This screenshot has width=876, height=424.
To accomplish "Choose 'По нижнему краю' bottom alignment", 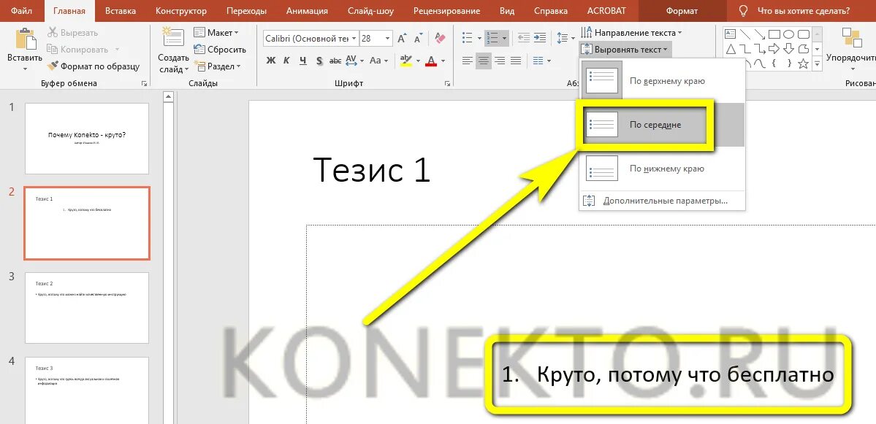I will (x=662, y=168).
